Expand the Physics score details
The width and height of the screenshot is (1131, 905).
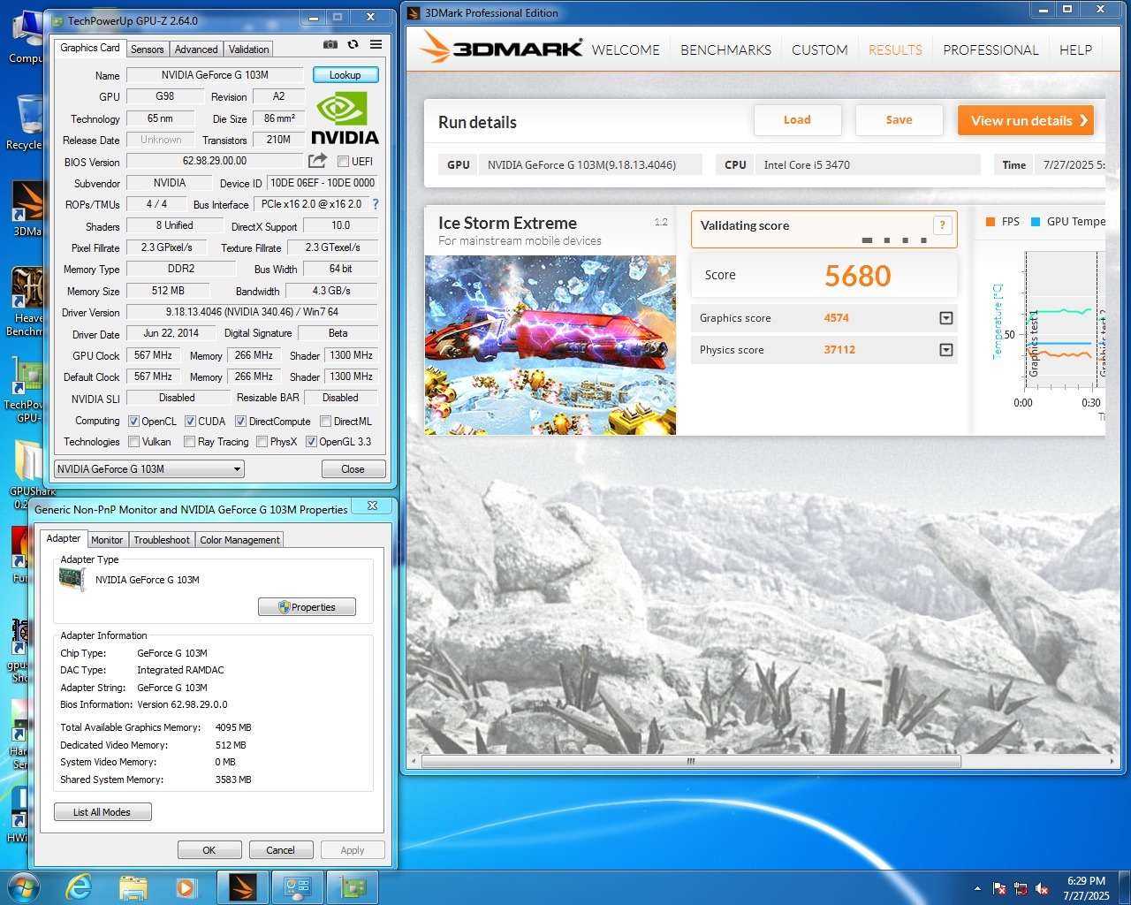click(945, 350)
